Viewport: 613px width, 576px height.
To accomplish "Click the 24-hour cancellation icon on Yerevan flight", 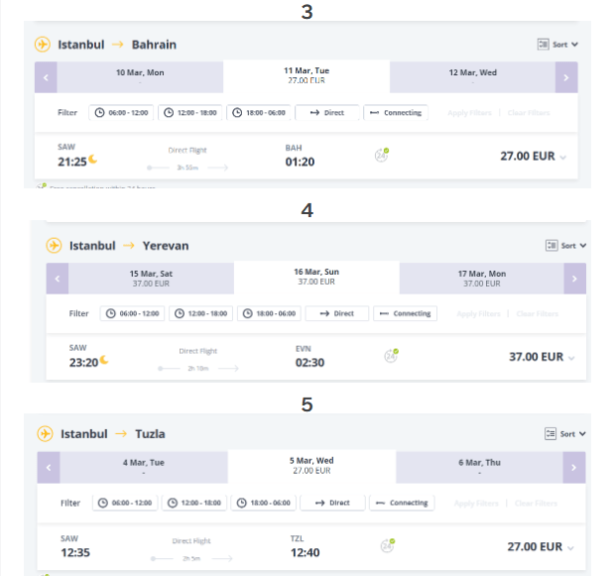I will pyautogui.click(x=391, y=356).
